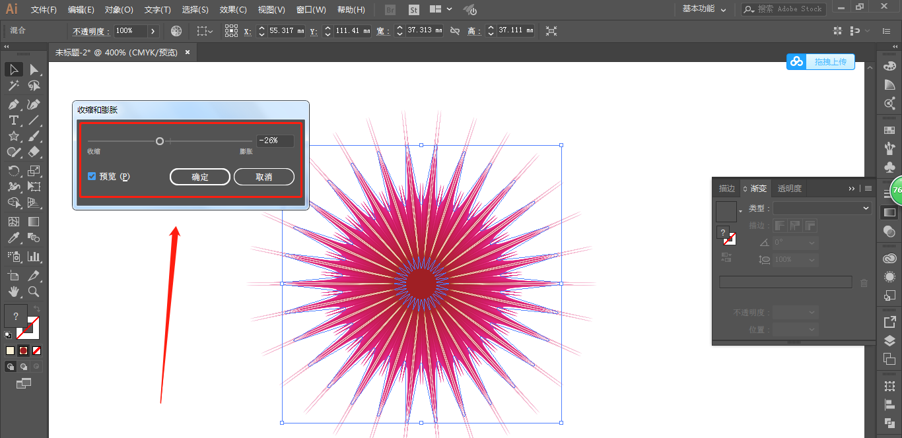Select the Hand tool

tap(13, 292)
